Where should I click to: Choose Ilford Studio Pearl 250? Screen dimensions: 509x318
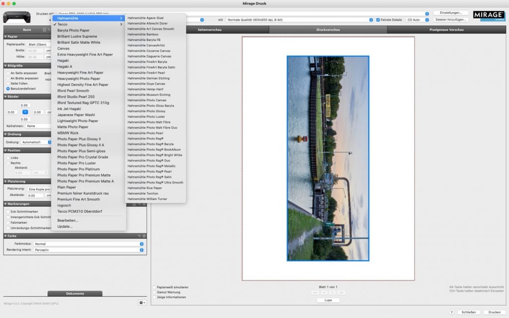(88, 97)
